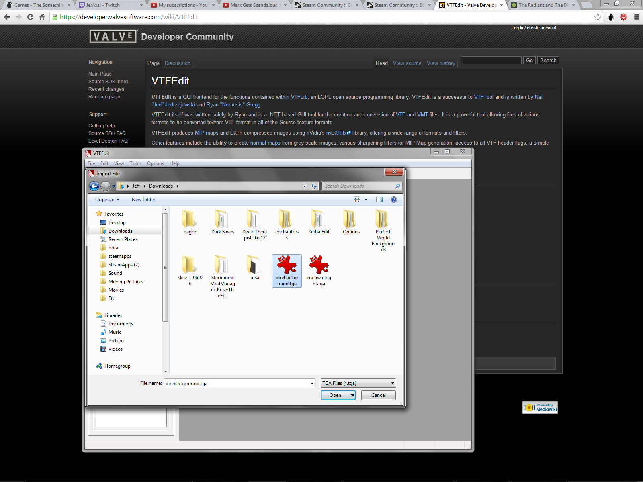The width and height of the screenshot is (643, 482).
Task: Select the Dark Saves folder
Action: click(223, 222)
